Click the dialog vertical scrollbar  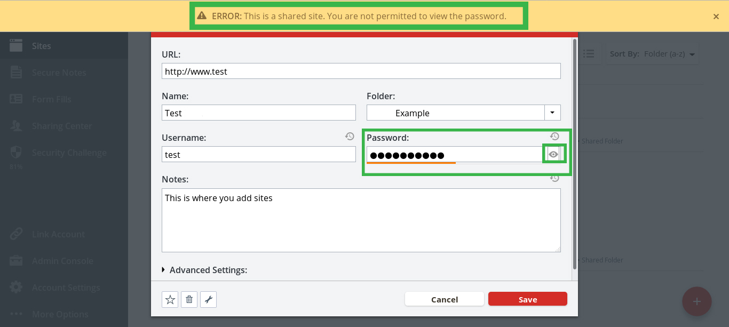pyautogui.click(x=574, y=155)
